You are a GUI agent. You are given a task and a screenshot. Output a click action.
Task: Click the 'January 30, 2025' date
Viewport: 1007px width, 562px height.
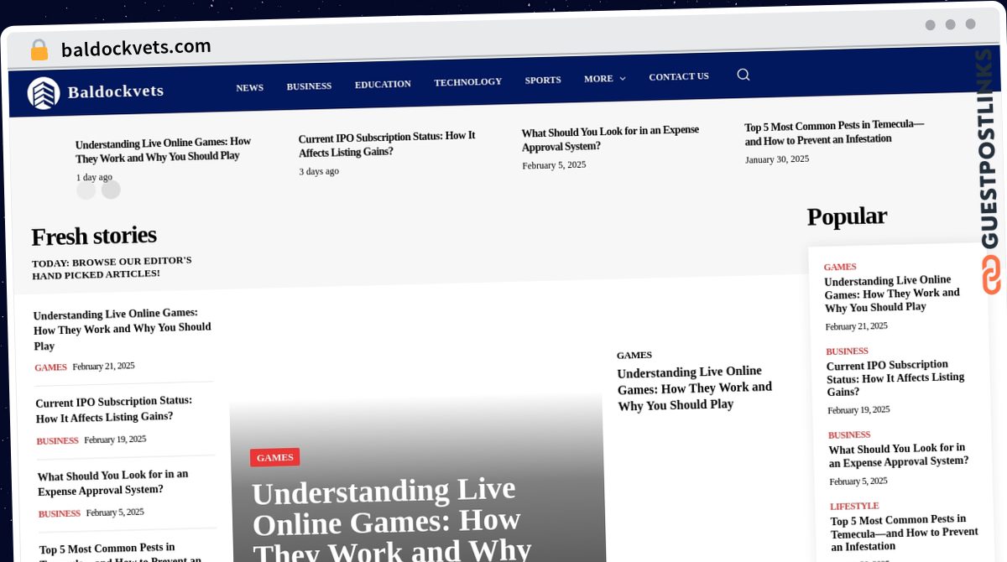(777, 159)
